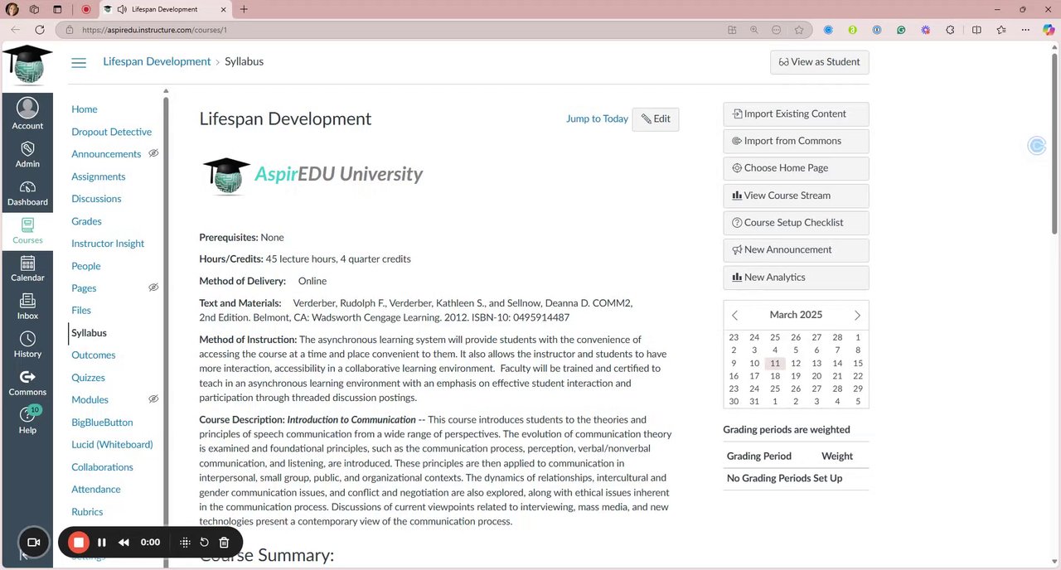Toggle the recorder camera bubble
Image resolution: width=1061 pixels, height=570 pixels.
click(34, 543)
